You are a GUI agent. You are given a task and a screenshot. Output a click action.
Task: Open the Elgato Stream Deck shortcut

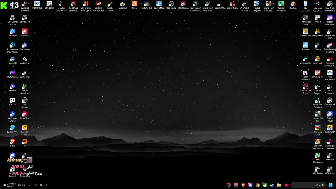pos(330,20)
